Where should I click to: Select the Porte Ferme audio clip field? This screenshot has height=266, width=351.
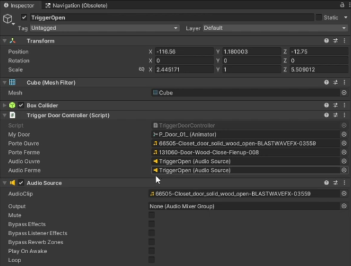(x=246, y=152)
